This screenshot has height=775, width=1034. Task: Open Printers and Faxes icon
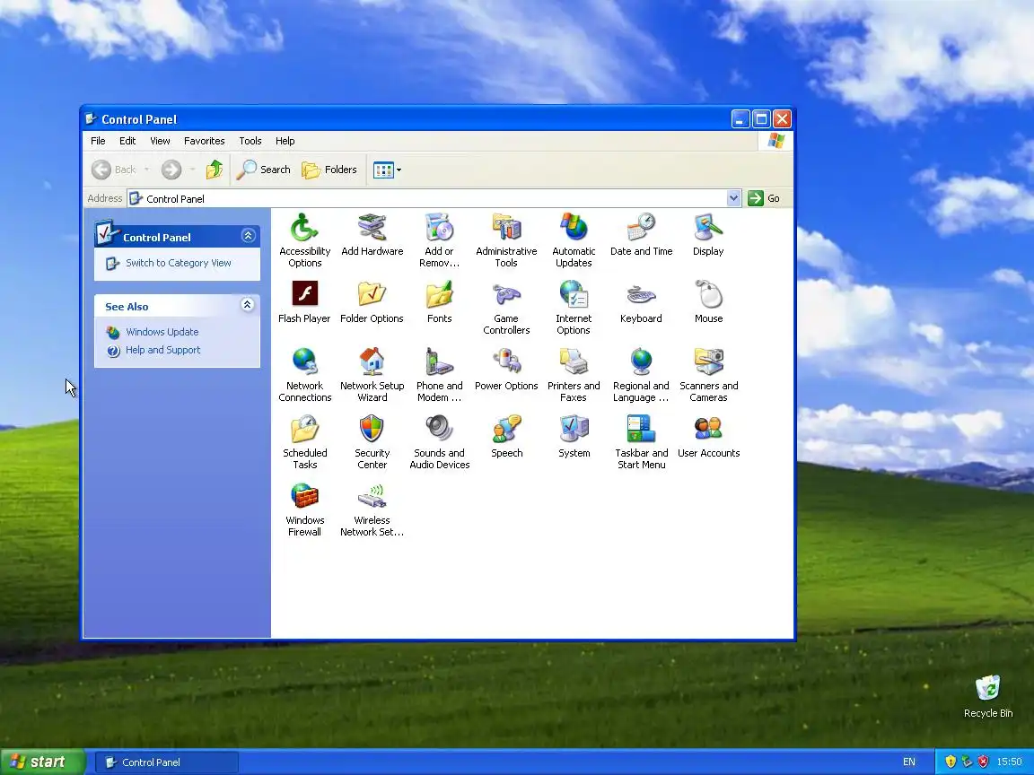(574, 374)
